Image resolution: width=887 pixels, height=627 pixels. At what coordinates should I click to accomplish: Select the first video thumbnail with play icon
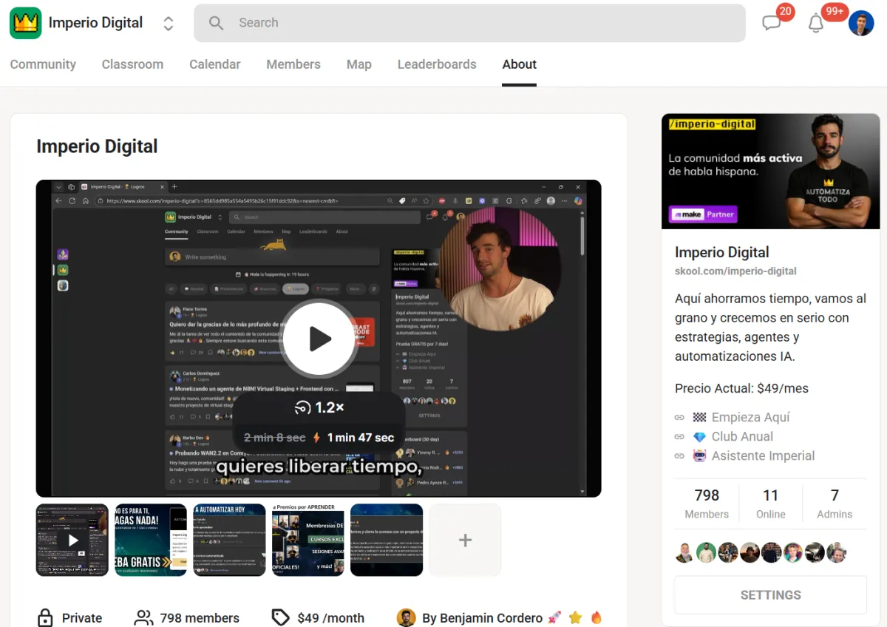[72, 540]
